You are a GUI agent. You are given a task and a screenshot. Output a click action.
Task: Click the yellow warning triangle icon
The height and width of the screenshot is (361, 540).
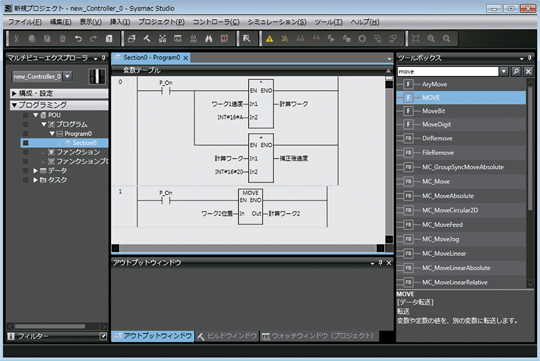point(269,39)
